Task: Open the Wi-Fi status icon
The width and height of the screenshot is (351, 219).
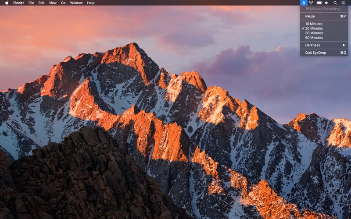Action: click(311, 3)
